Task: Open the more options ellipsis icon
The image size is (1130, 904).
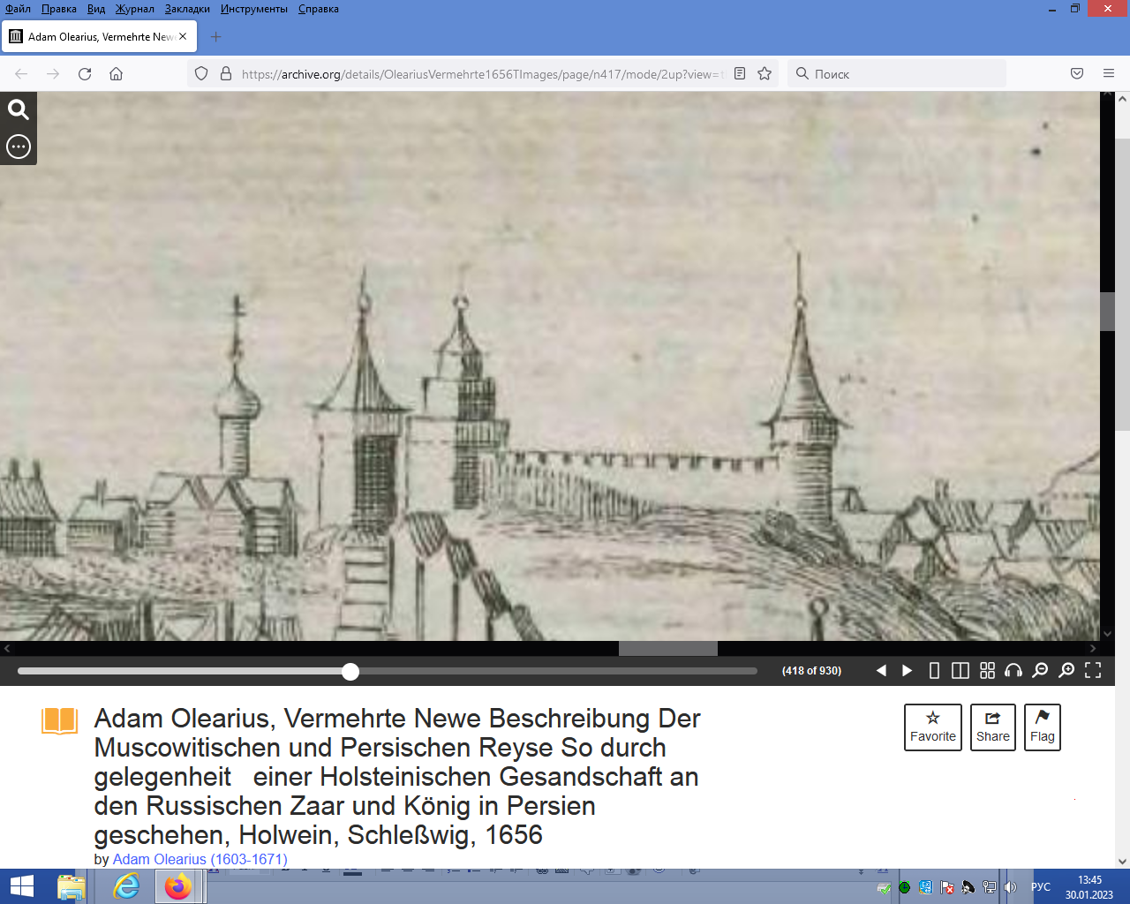Action: point(19,147)
